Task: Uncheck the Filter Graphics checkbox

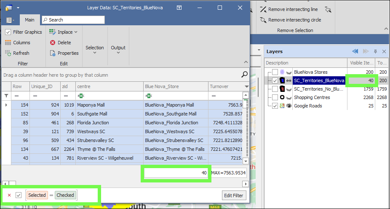Action: point(8,32)
